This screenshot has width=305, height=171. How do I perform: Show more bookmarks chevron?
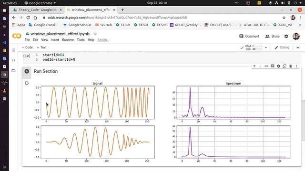[x=300, y=25]
